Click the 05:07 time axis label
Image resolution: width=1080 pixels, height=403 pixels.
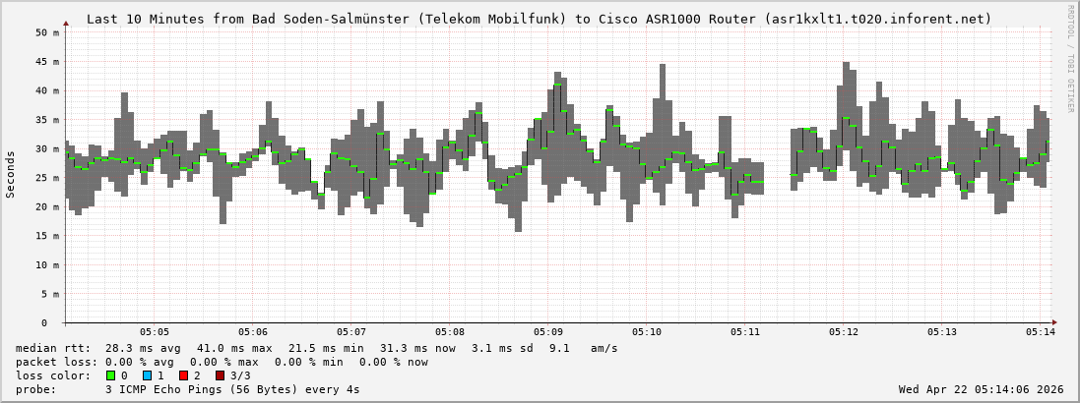pyautogui.click(x=351, y=332)
